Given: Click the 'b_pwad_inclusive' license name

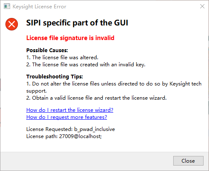Looking at the screenshot, I should [x=95, y=129].
